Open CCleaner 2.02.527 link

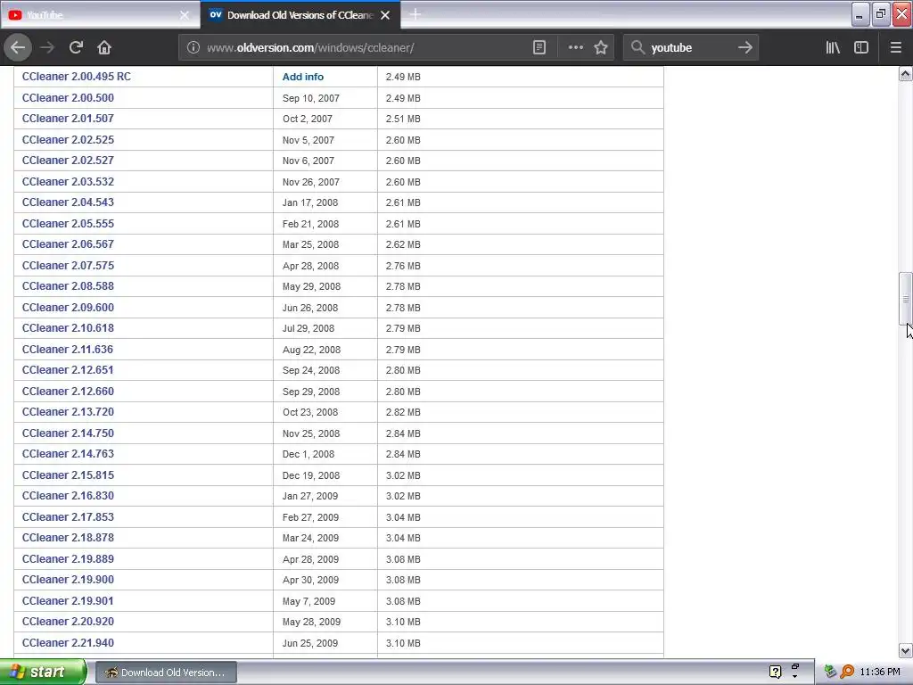(x=68, y=161)
